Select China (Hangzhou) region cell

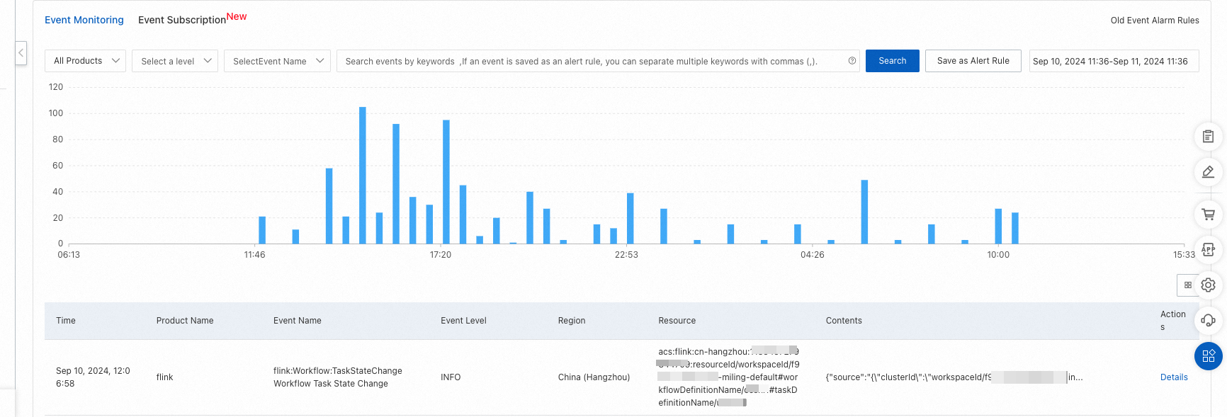[x=594, y=377]
